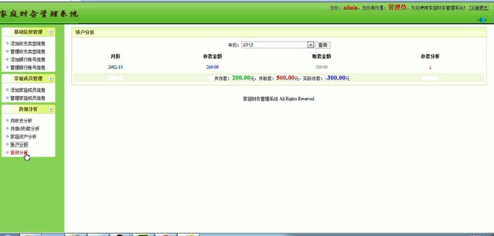Image resolution: width=494 pixels, height=236 pixels.
Task: Click the 存款分析 column header
Action: (x=430, y=57)
